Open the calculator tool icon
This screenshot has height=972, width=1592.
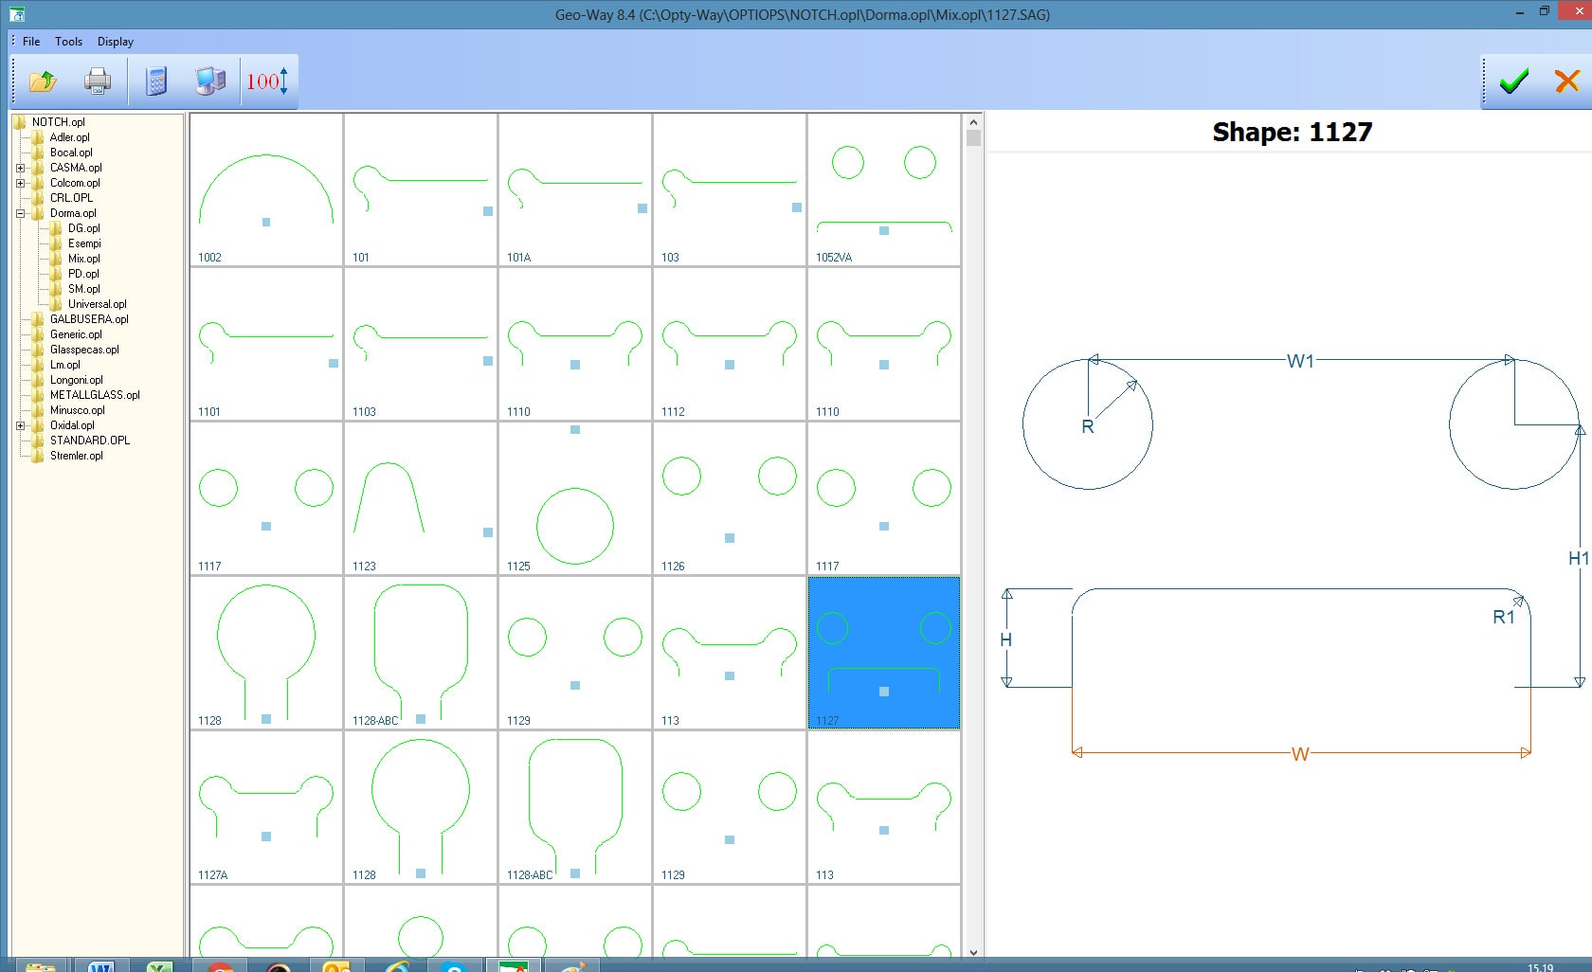(156, 81)
